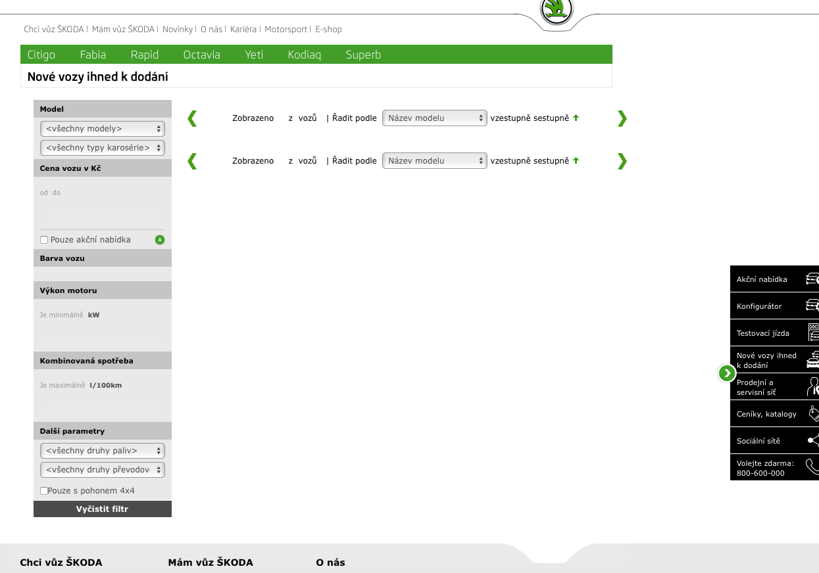Open Konfigurátor car icon in side panel
The width and height of the screenshot is (819, 573).
point(812,306)
